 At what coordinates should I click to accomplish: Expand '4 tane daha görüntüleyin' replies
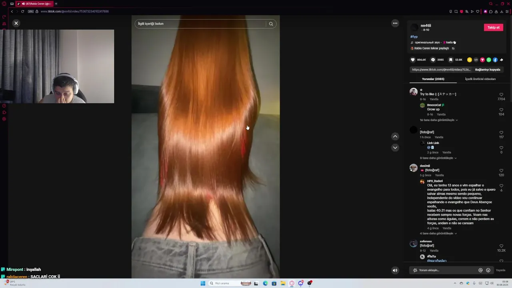[438, 234]
